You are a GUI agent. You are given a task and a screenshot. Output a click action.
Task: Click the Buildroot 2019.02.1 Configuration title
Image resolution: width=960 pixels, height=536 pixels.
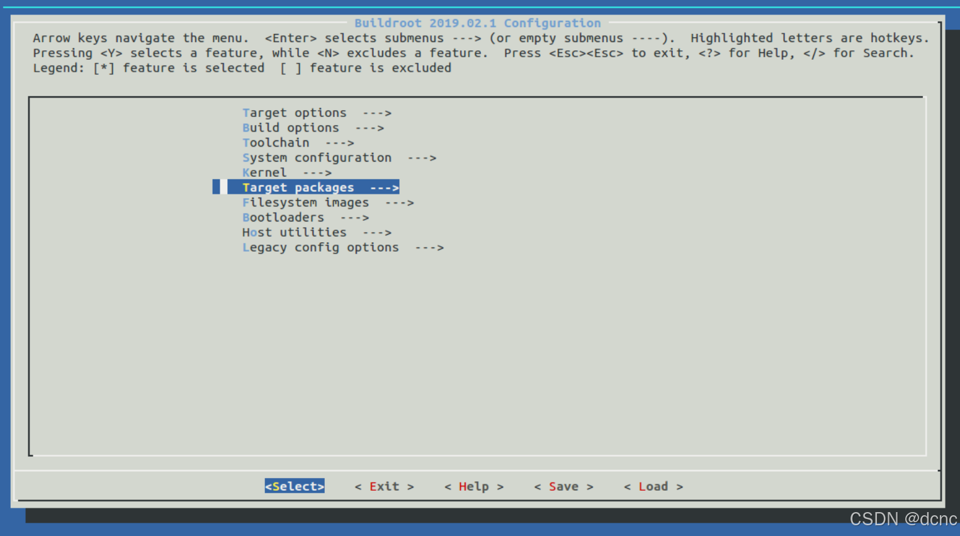(x=477, y=23)
